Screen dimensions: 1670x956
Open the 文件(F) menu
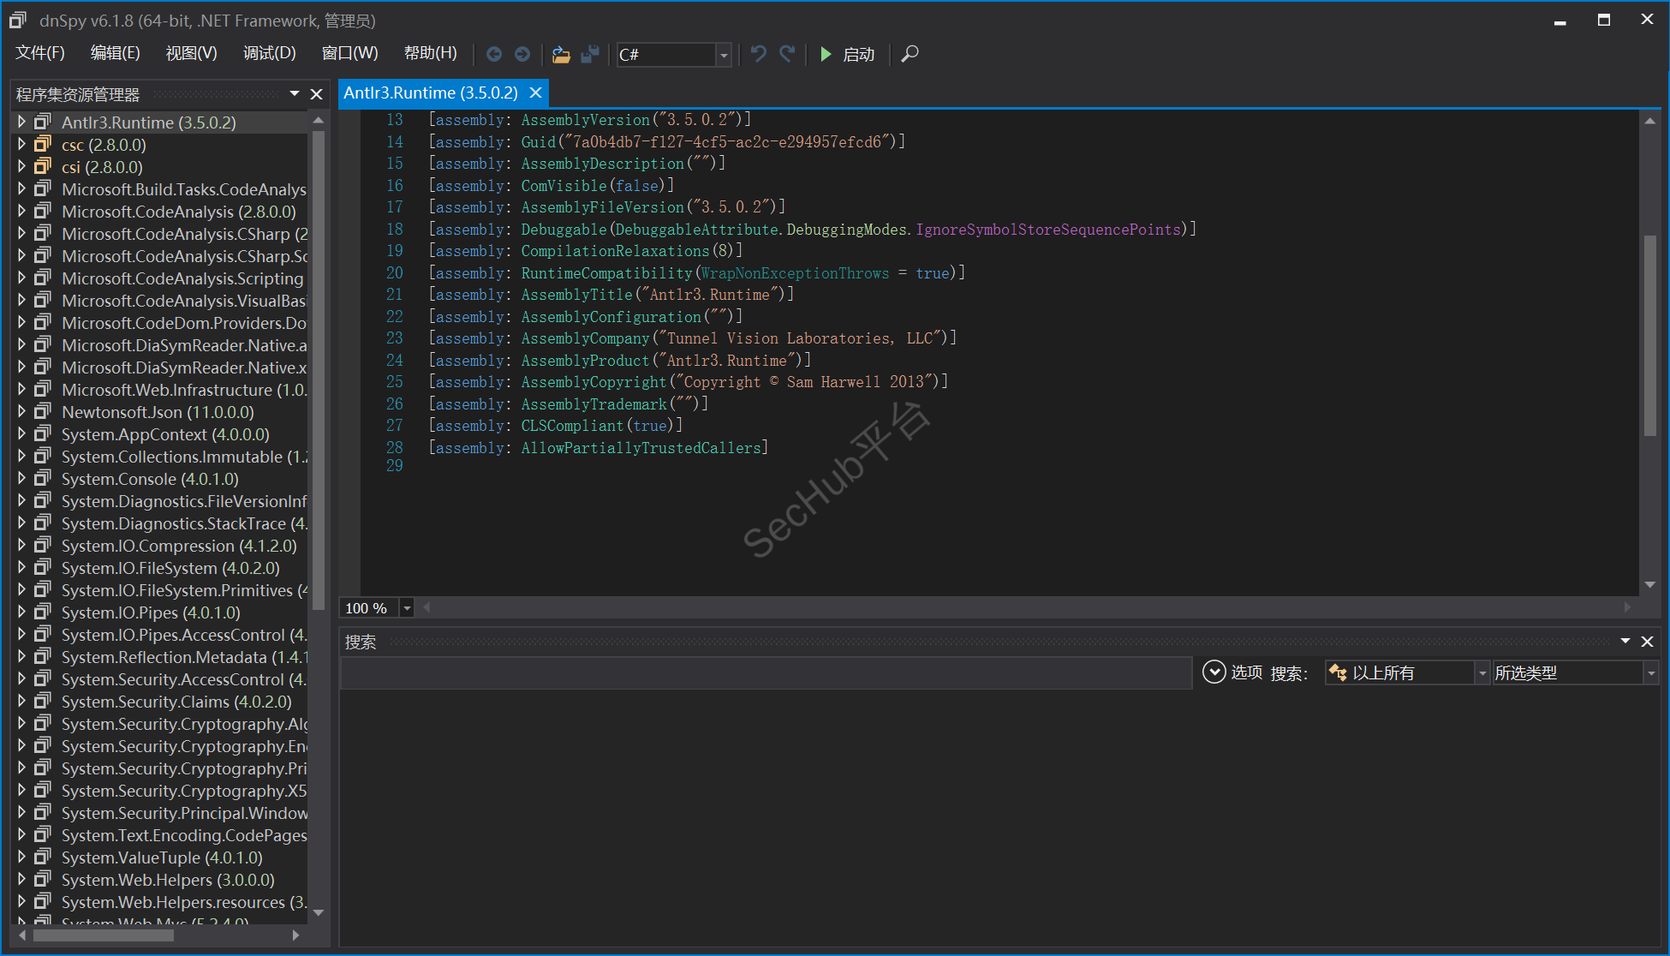[x=39, y=53]
